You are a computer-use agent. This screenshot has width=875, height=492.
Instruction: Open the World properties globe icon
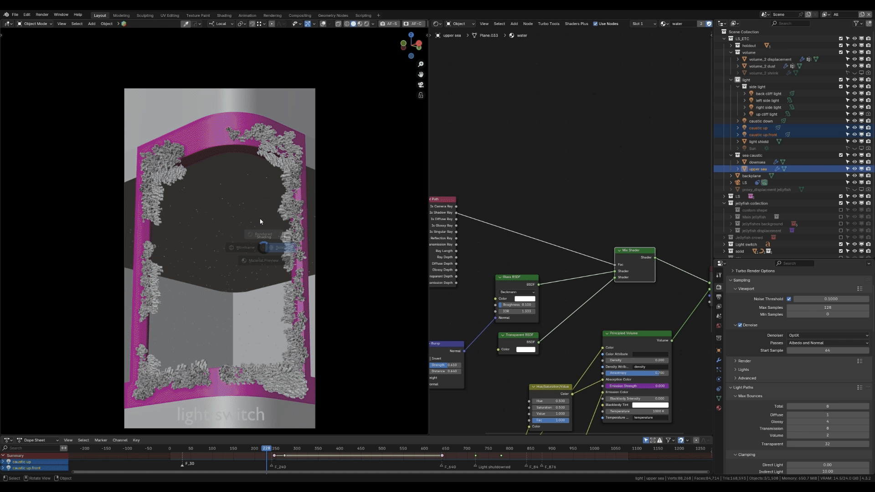tap(719, 326)
